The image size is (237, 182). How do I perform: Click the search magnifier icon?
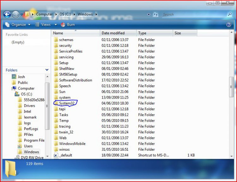point(230,14)
